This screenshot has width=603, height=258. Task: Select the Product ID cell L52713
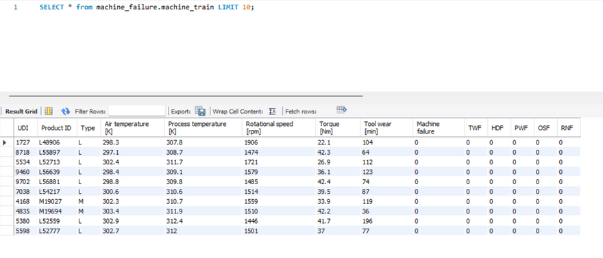point(57,162)
